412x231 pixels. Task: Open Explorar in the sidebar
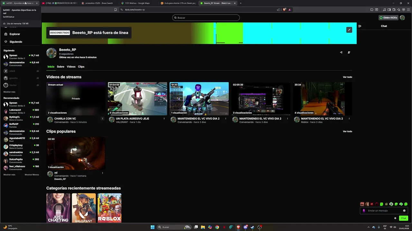15,34
